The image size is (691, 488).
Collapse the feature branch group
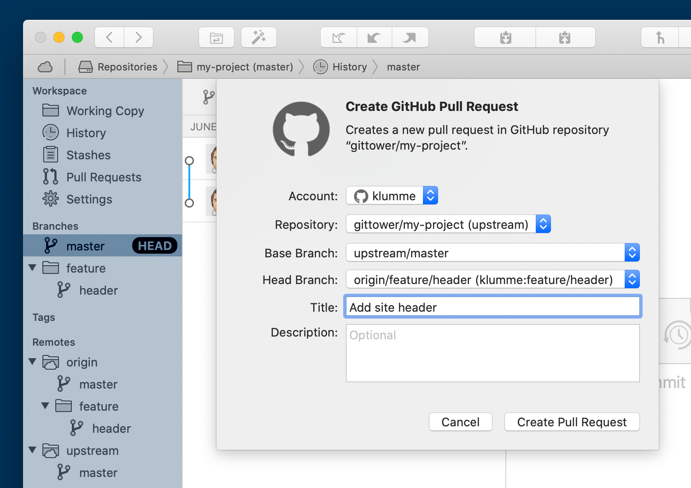click(32, 267)
